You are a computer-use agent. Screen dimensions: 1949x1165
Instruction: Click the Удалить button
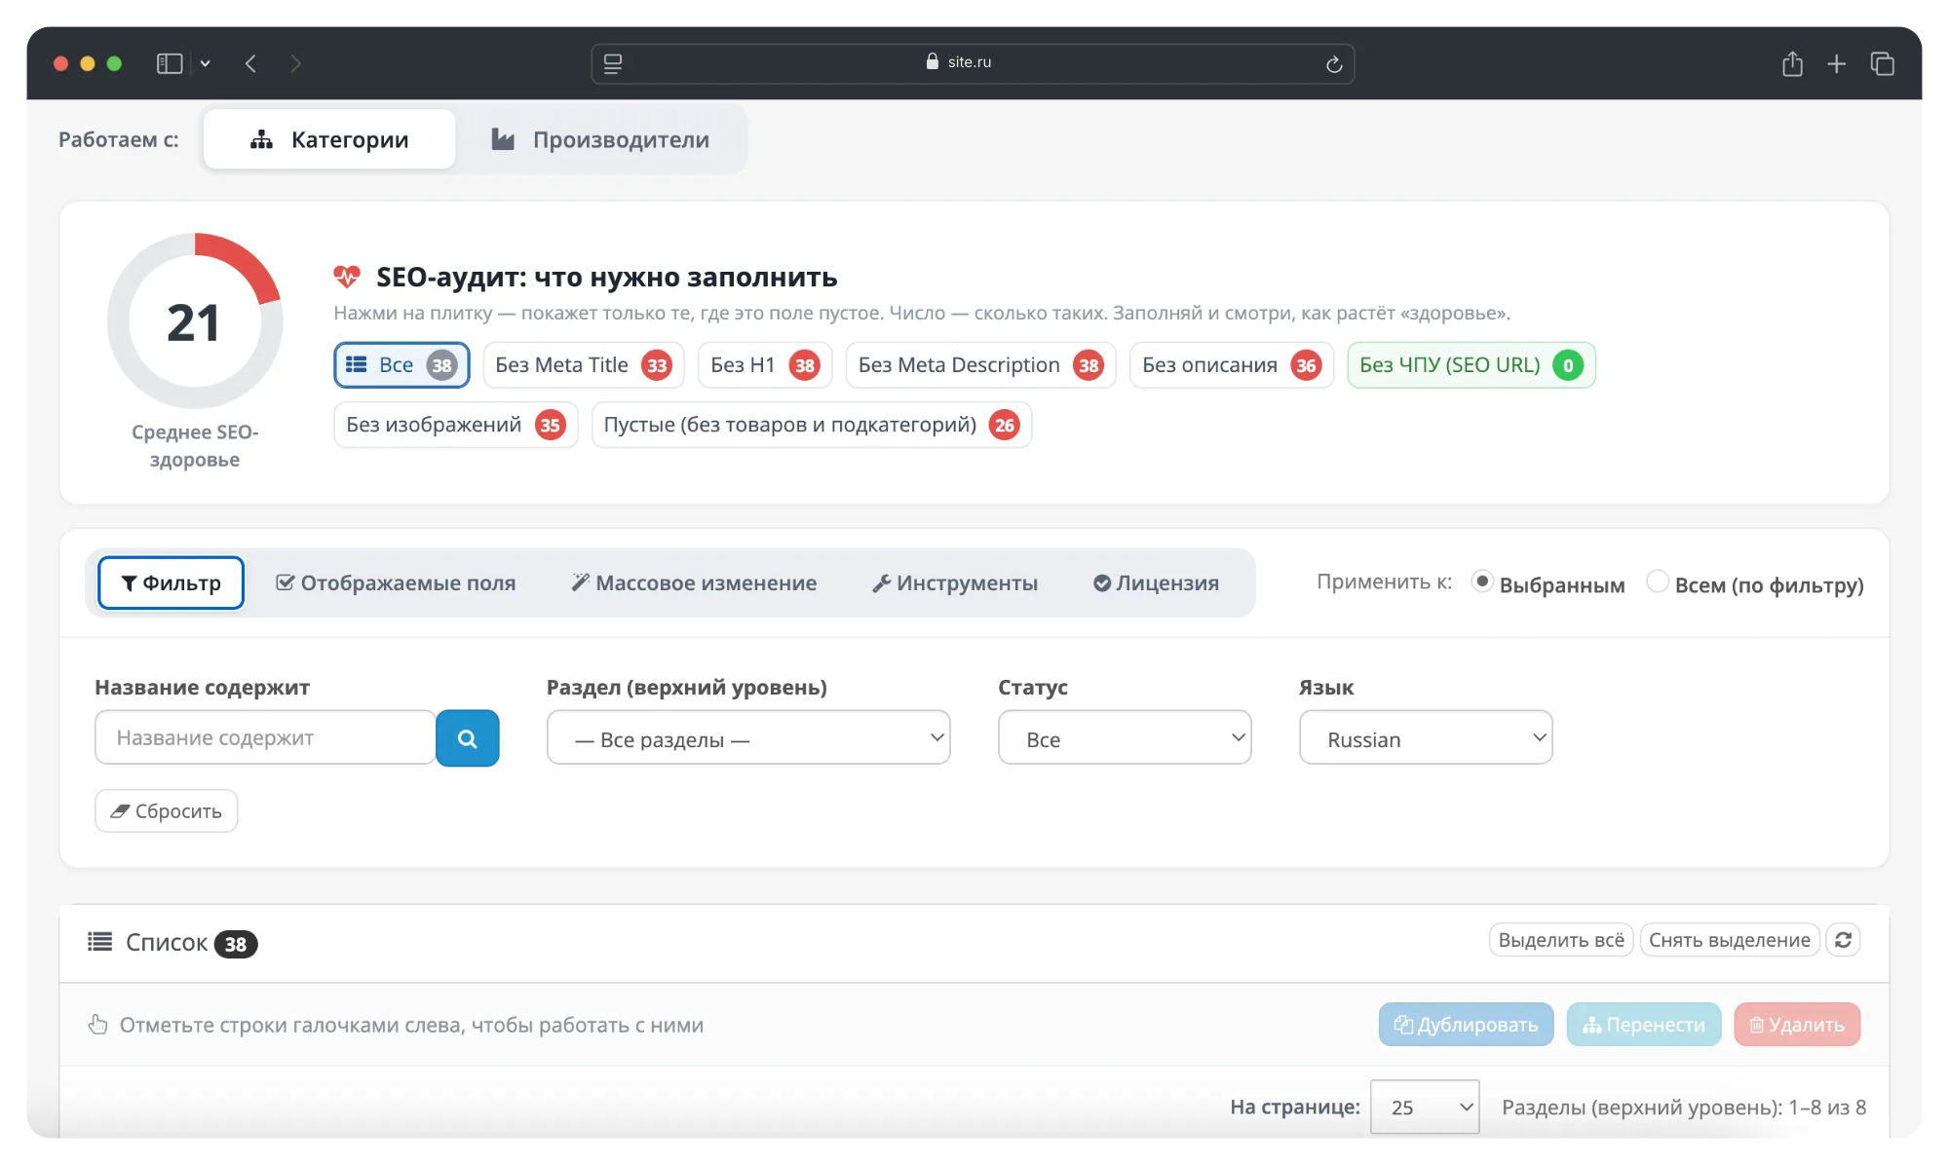coord(1797,1025)
